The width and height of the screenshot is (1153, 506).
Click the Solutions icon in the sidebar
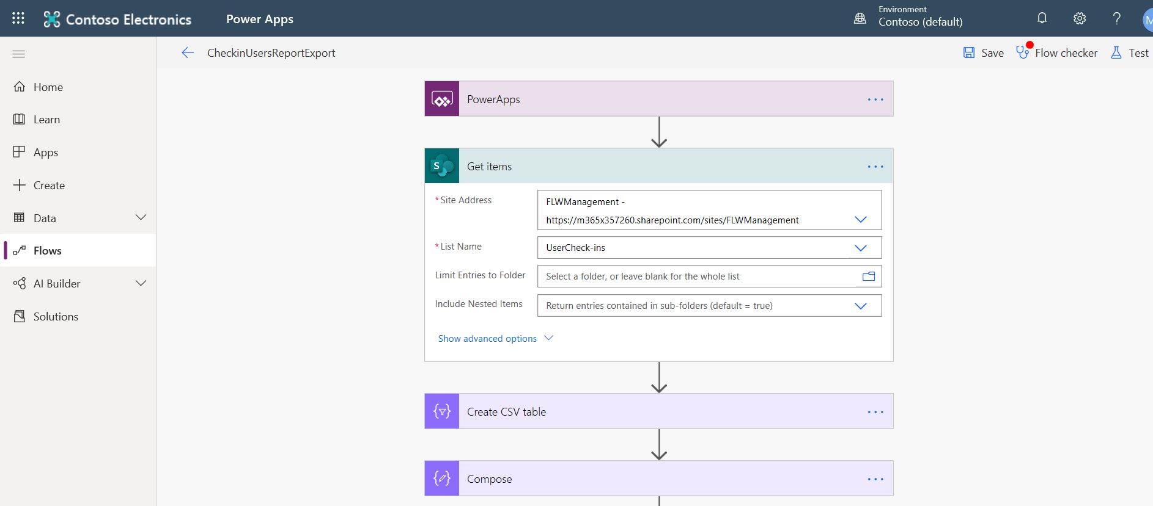(20, 316)
